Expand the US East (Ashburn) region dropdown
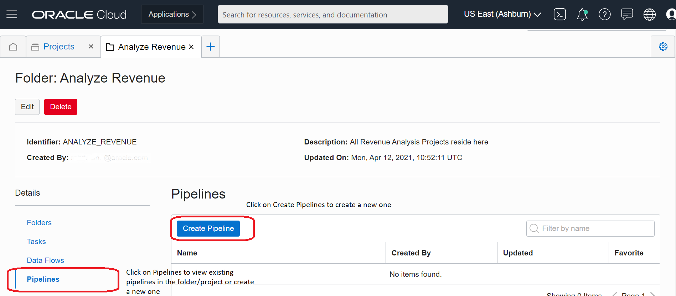Image resolution: width=676 pixels, height=296 pixels. pyautogui.click(x=502, y=14)
